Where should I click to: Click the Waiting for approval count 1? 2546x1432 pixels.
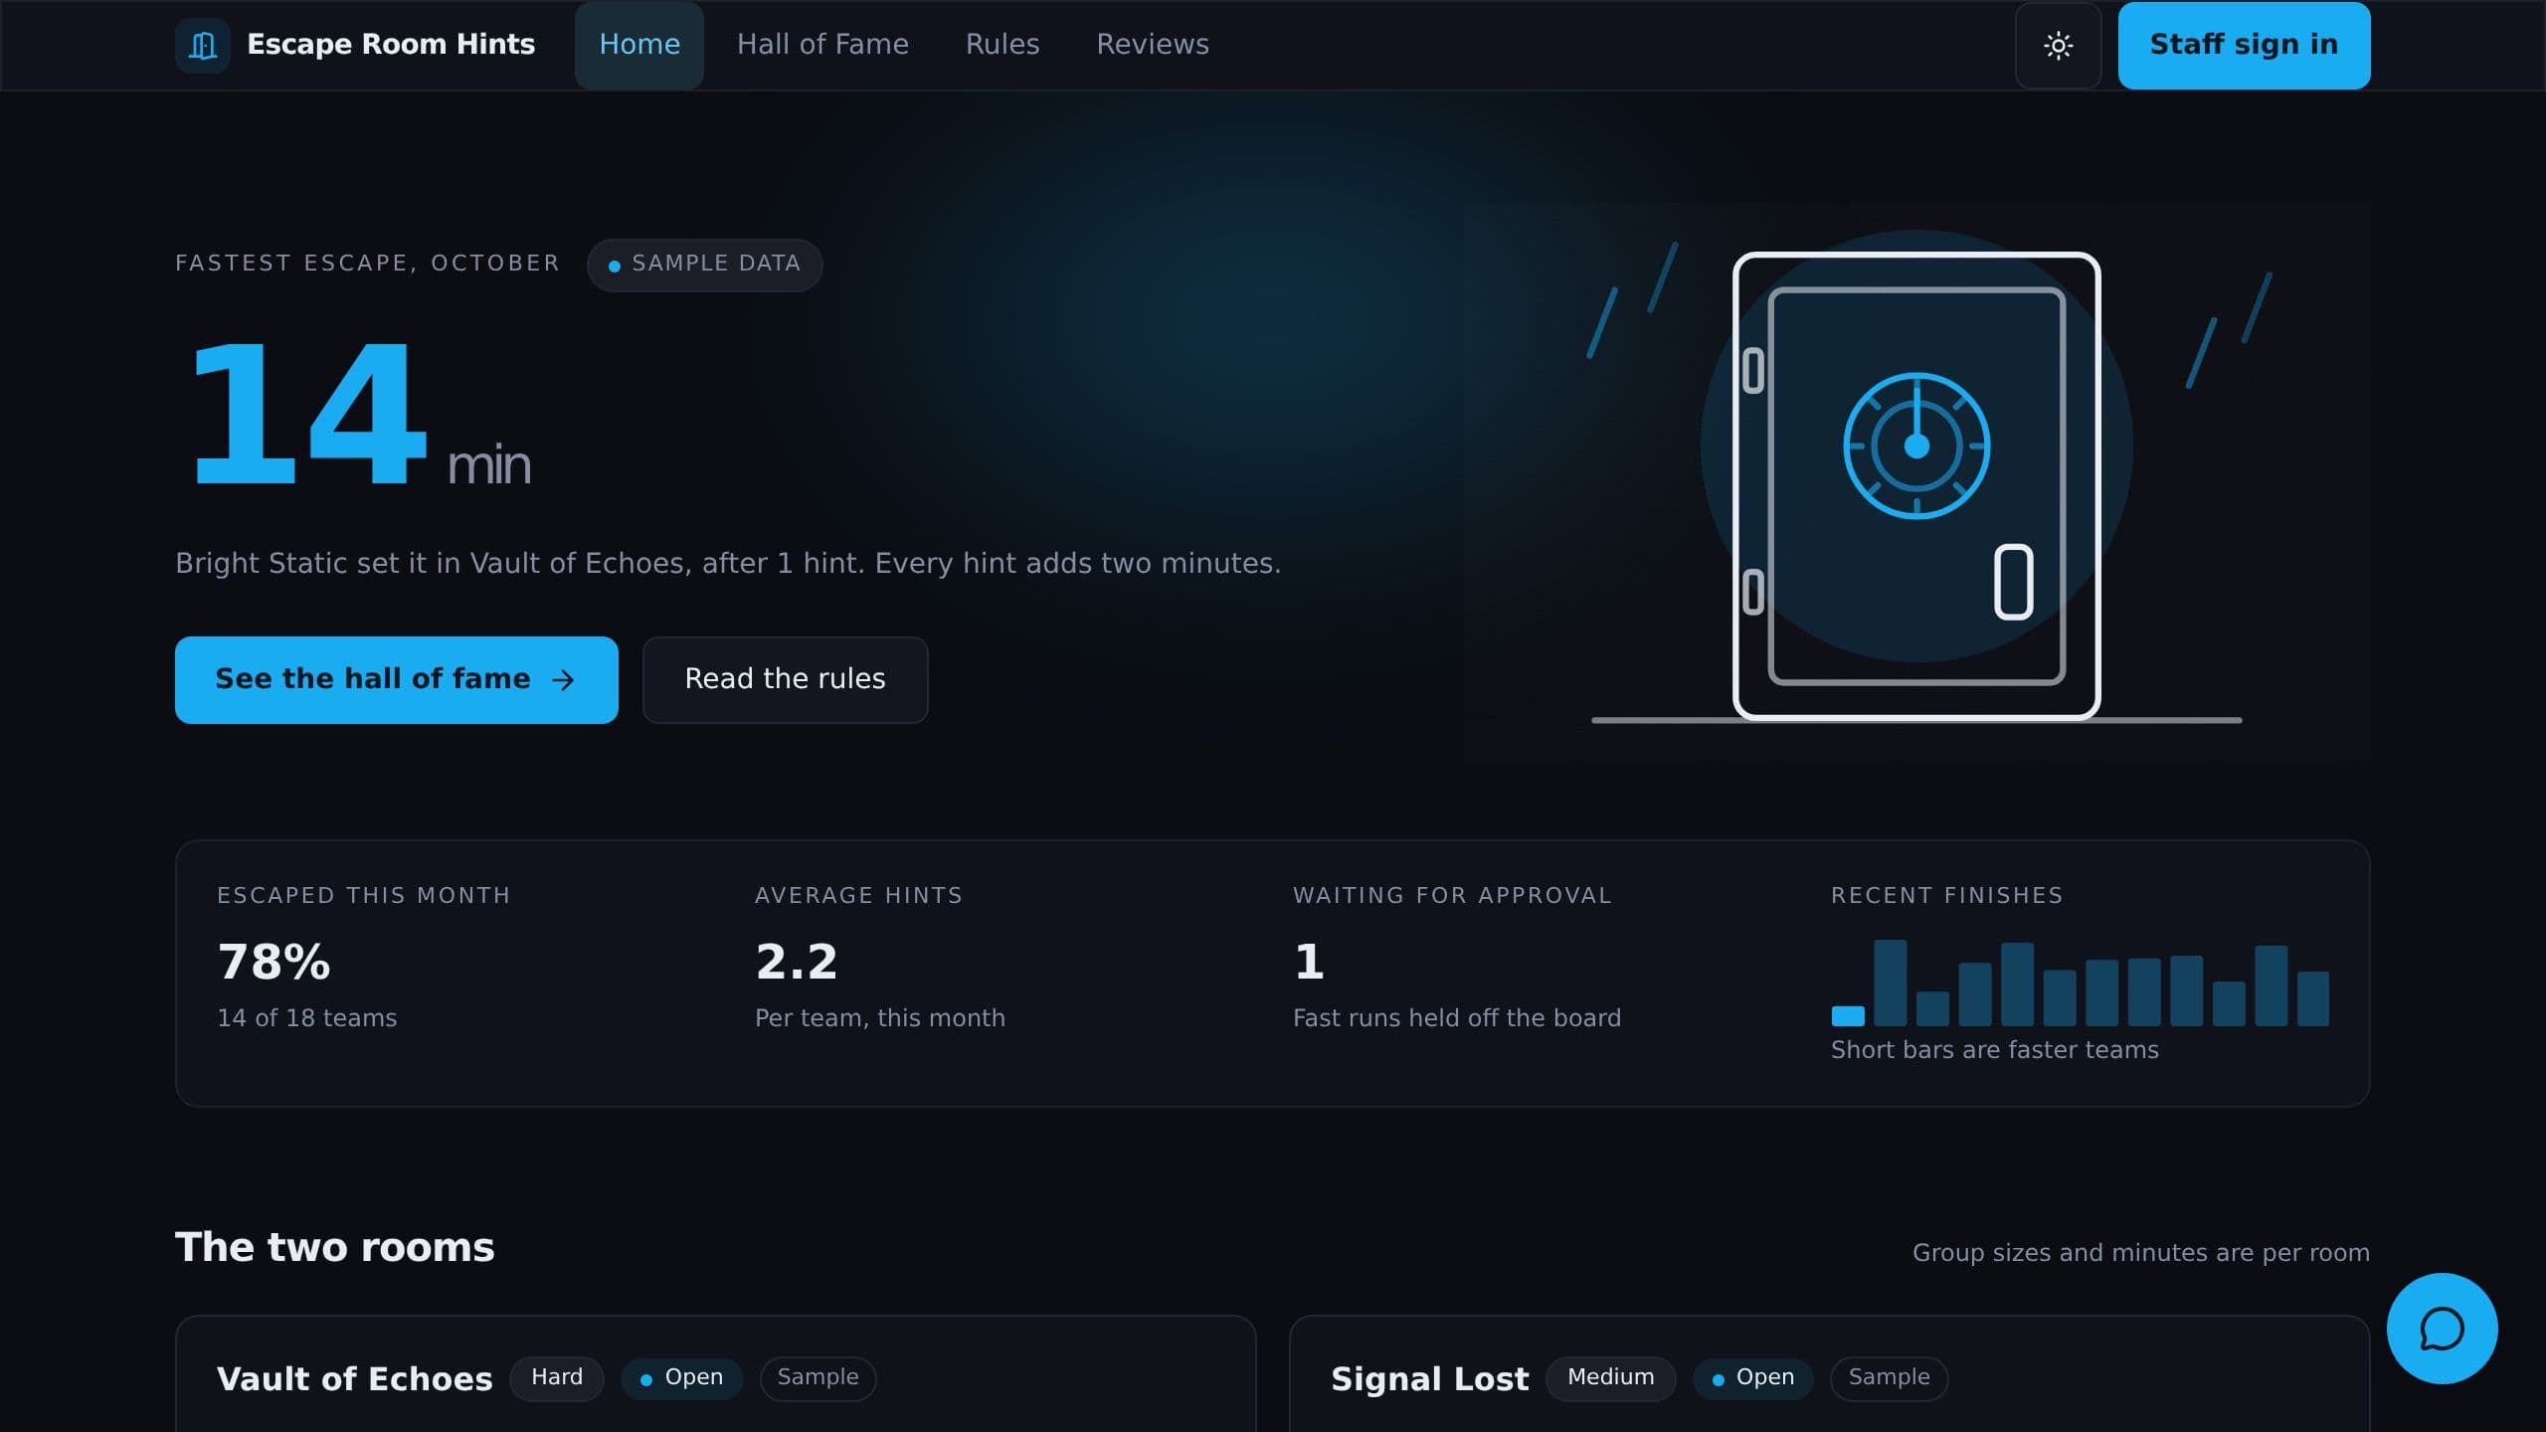tap(1309, 962)
